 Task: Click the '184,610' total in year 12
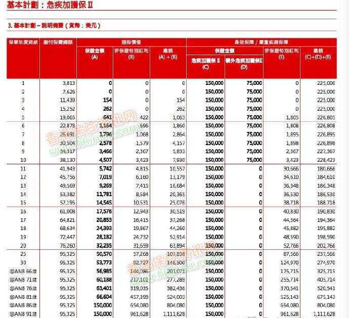tap(326, 177)
